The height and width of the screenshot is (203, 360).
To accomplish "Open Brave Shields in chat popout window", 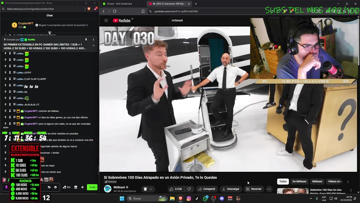I will (x=89, y=9).
